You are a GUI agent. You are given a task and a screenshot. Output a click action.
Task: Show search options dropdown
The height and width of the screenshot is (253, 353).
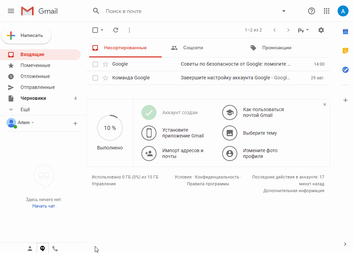click(x=283, y=11)
